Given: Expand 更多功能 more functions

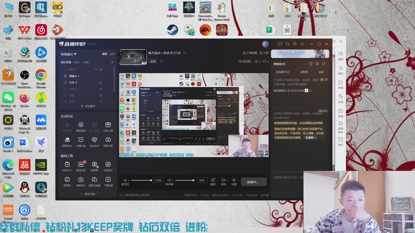Looking at the screenshot, I should coord(88,194).
